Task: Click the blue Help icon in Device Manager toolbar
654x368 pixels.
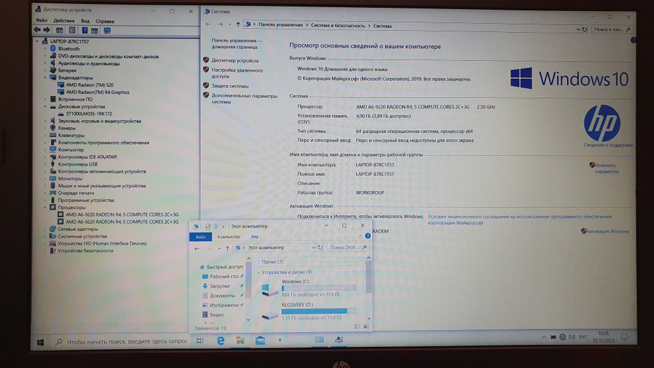Action: tap(84, 31)
